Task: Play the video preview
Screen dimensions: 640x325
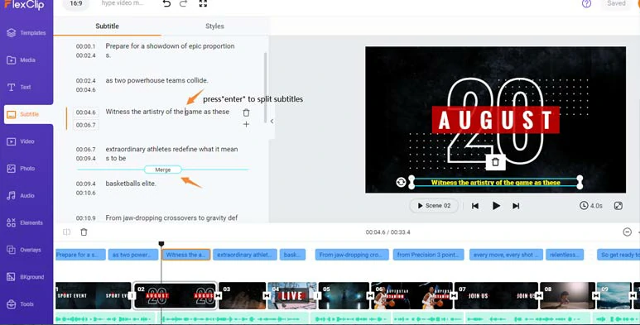Action: click(496, 206)
